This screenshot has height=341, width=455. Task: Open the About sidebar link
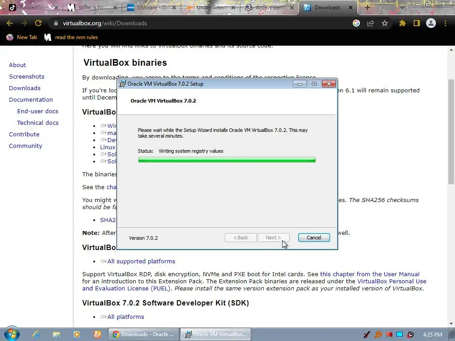pos(17,65)
